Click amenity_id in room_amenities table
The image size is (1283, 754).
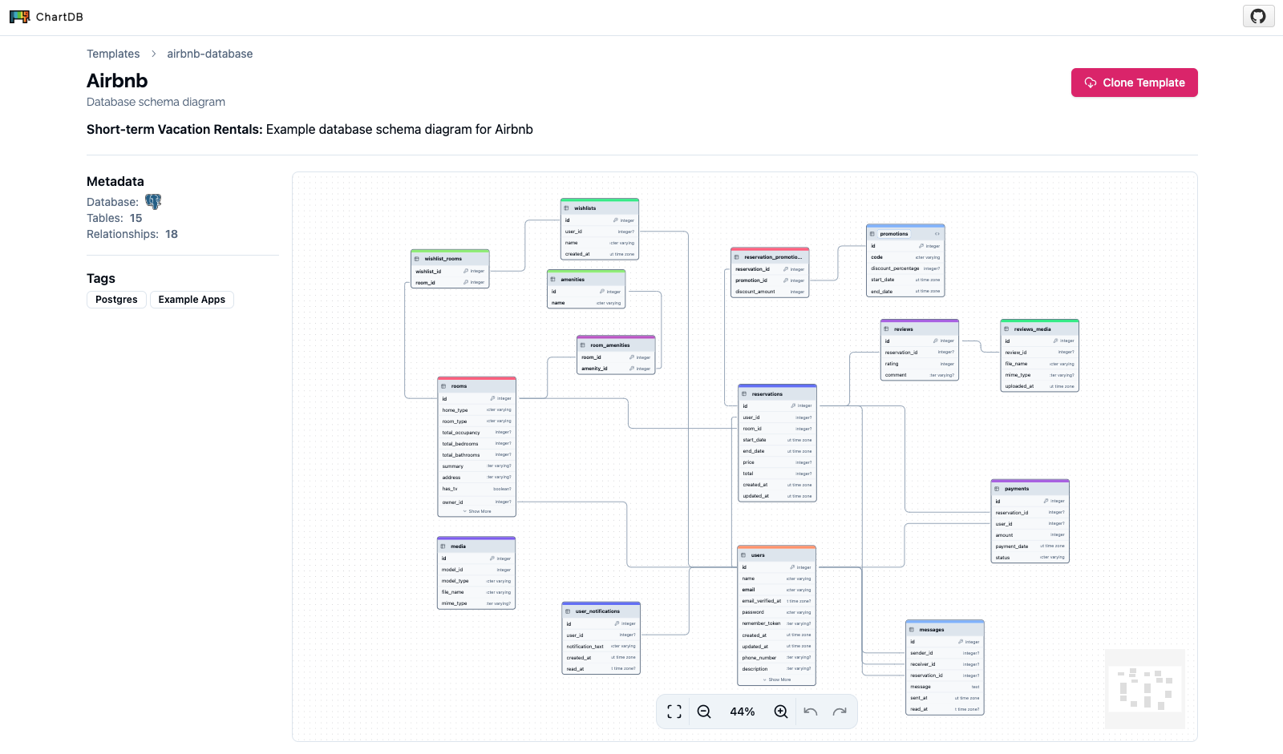pyautogui.click(x=616, y=369)
